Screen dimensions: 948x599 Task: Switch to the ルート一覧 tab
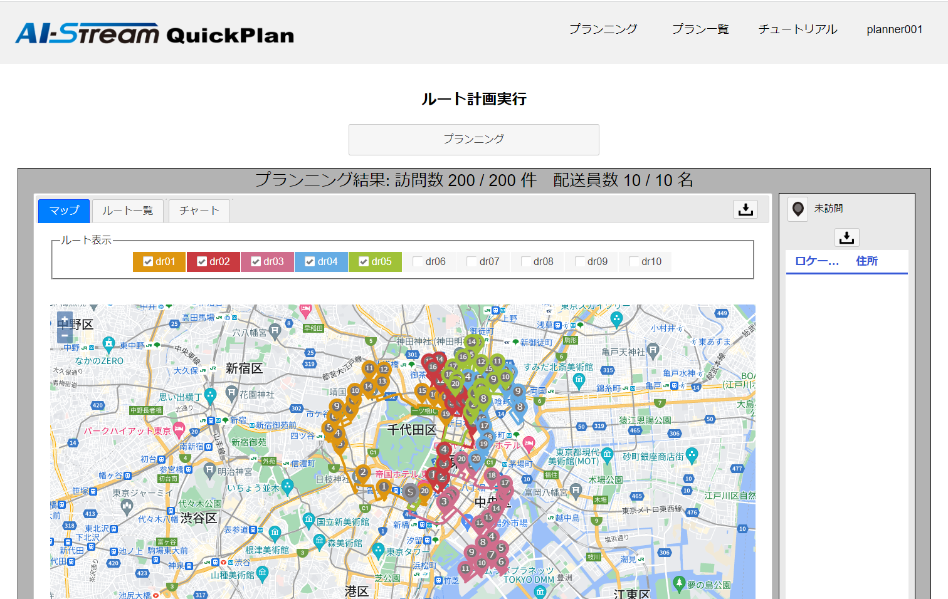(x=128, y=211)
